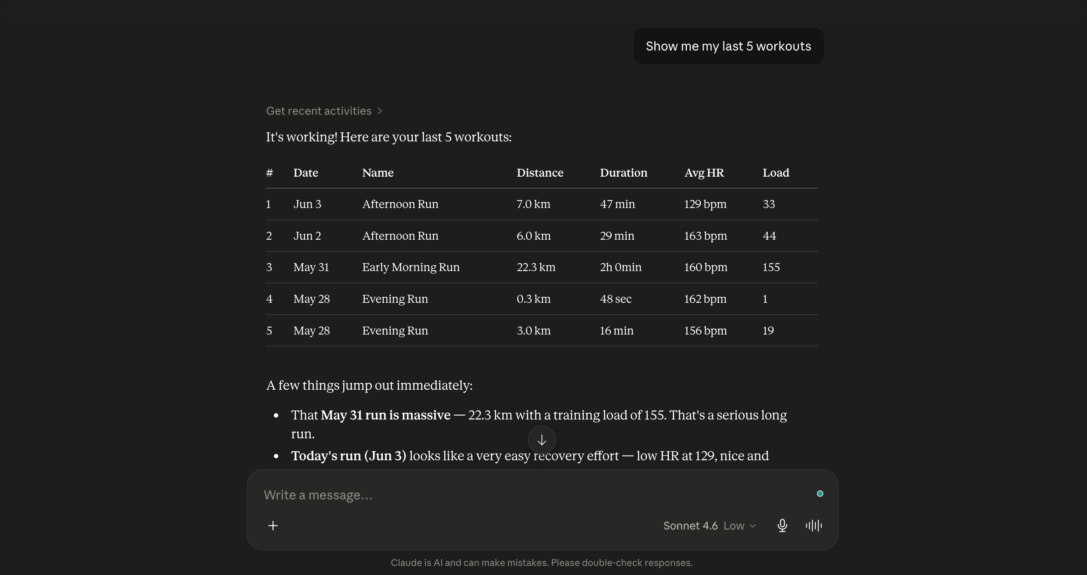Click the 156 bpm heart rate cell
This screenshot has width=1087, height=575.
point(706,331)
